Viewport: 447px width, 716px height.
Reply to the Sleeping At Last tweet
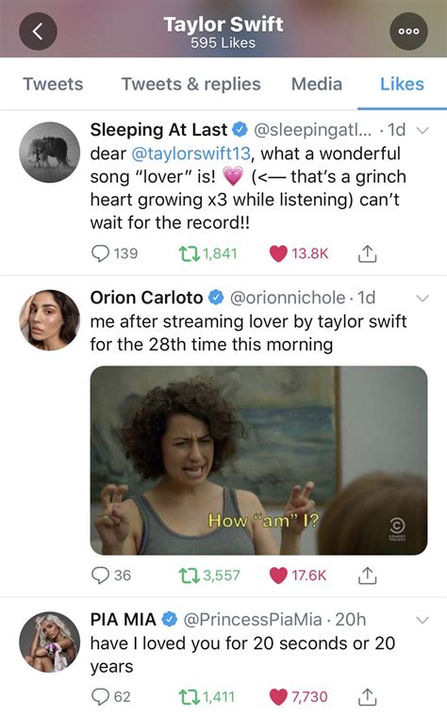[101, 253]
